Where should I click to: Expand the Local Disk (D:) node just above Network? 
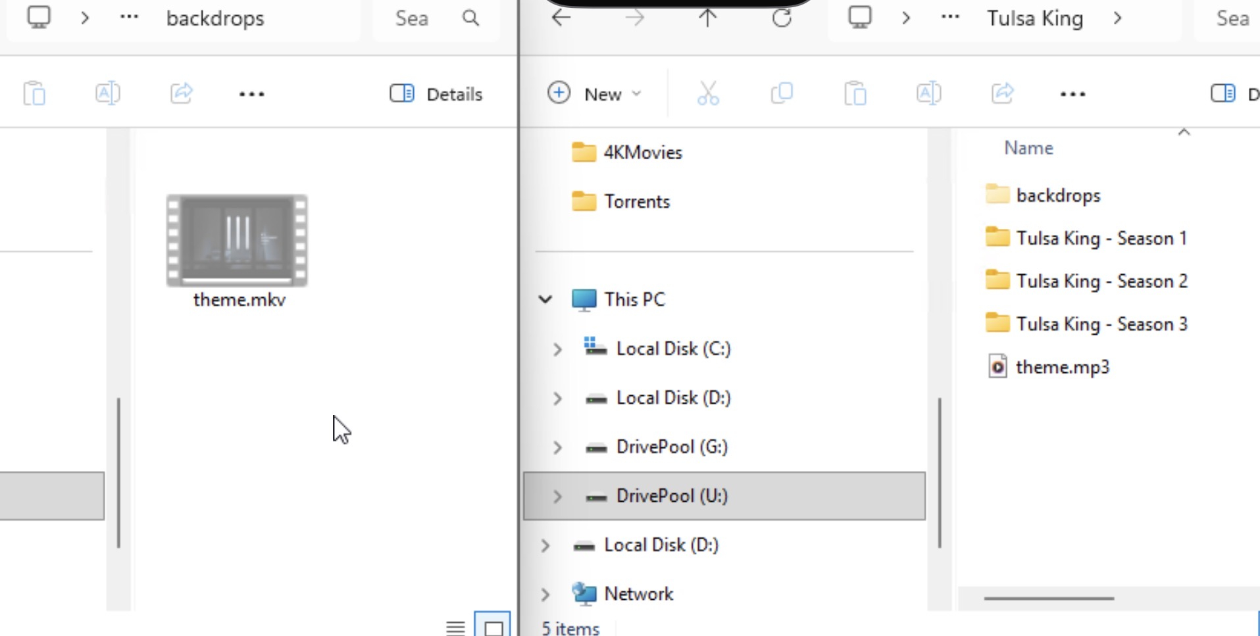pyautogui.click(x=545, y=545)
